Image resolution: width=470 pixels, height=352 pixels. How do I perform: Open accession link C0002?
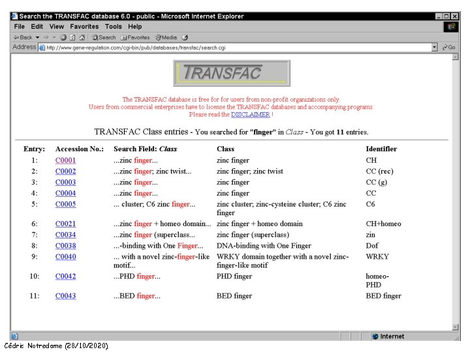[x=65, y=171]
